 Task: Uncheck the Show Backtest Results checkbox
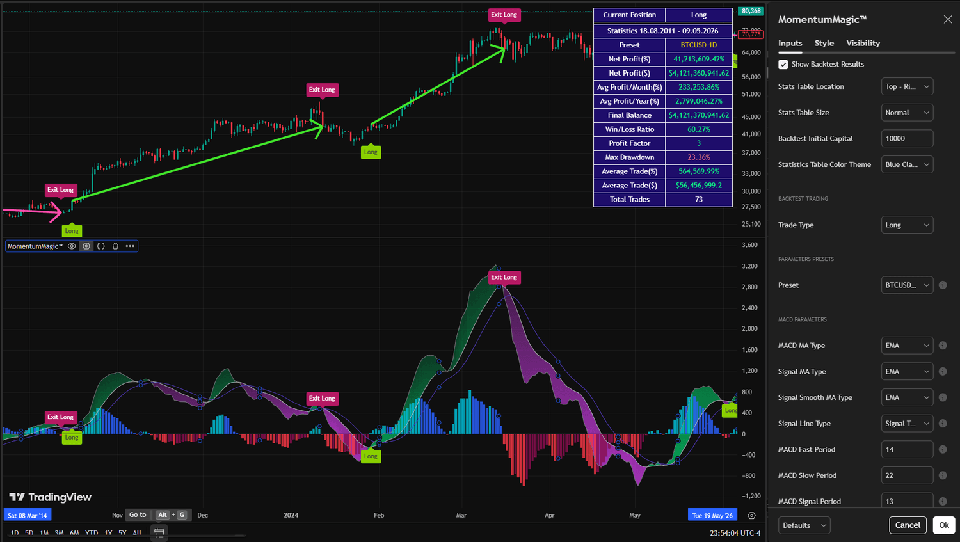tap(783, 64)
